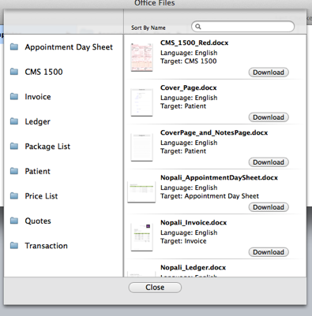Click the Price List folder icon
The height and width of the screenshot is (316, 312).
tap(14, 196)
